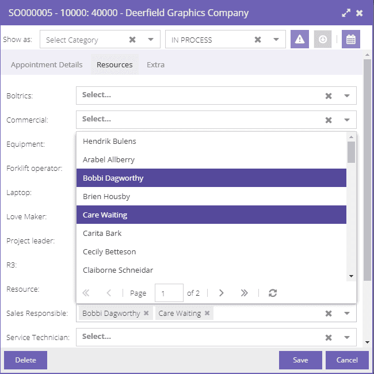Remove the Care Waiting tag
The image size is (374, 374).
207,313
